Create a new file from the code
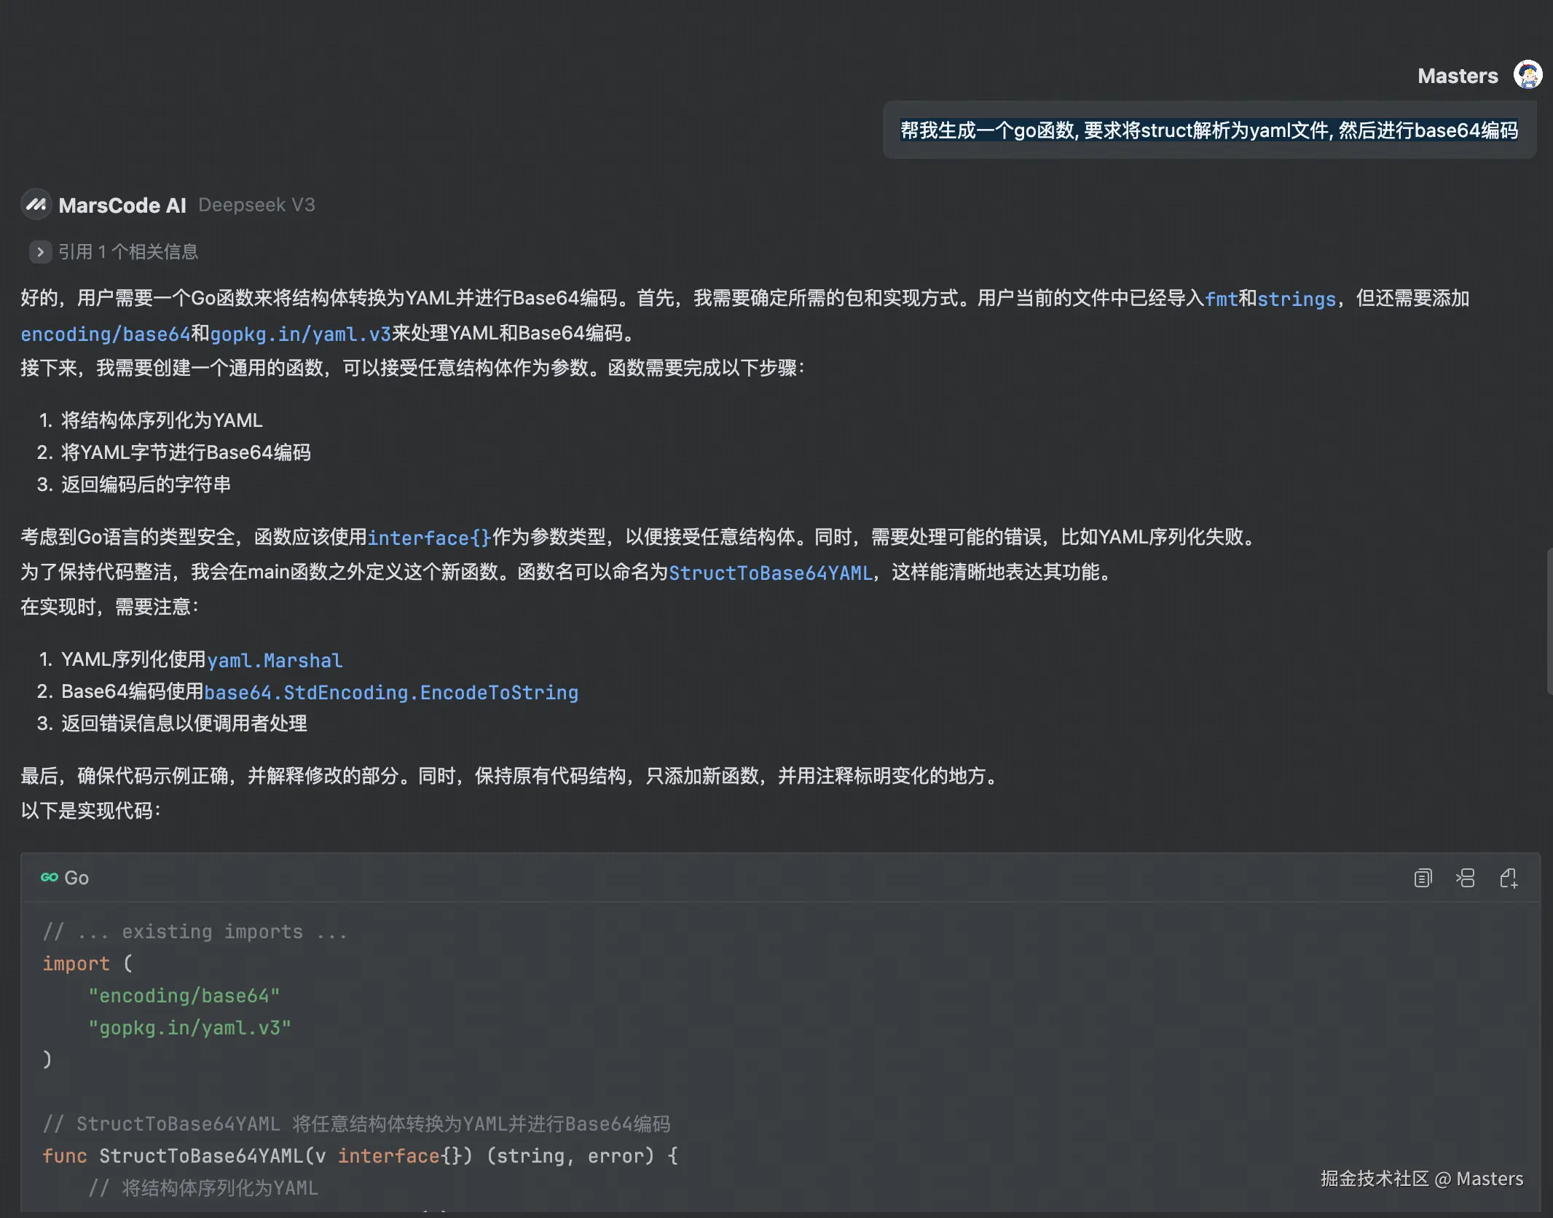Viewport: 1553px width, 1218px height. 1508,878
